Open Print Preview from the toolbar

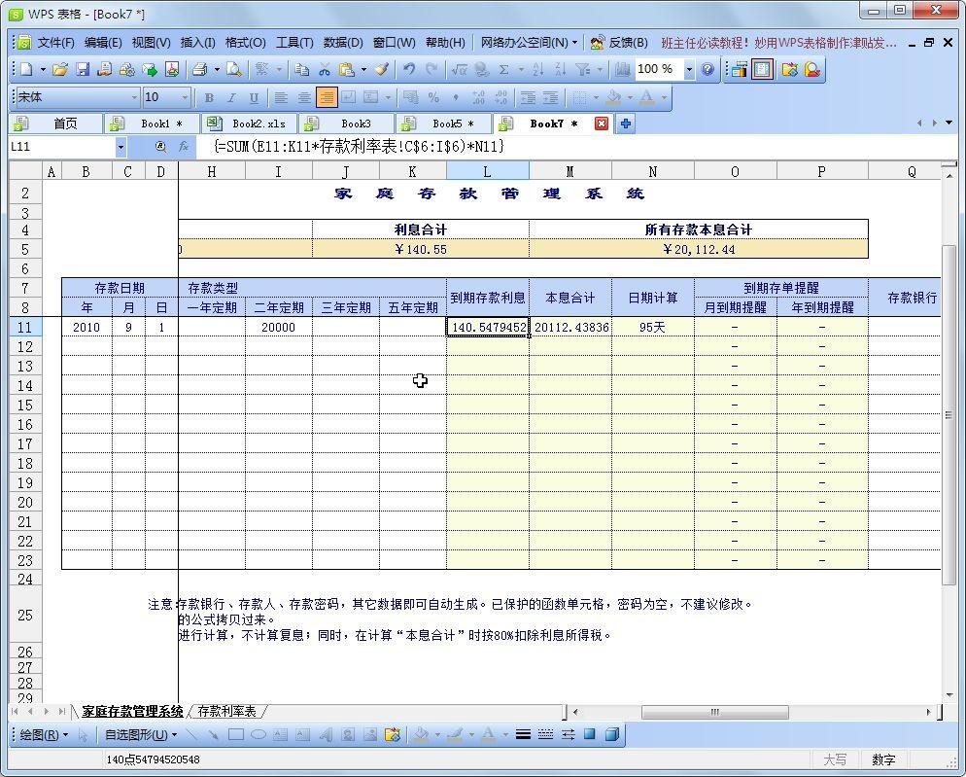(x=233, y=70)
